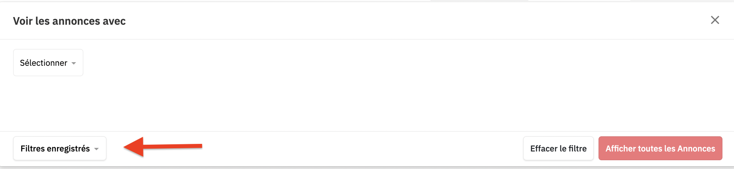Image resolution: width=734 pixels, height=169 pixels.
Task: Click the 'Voir les annonces avec' heading
Action: (69, 21)
